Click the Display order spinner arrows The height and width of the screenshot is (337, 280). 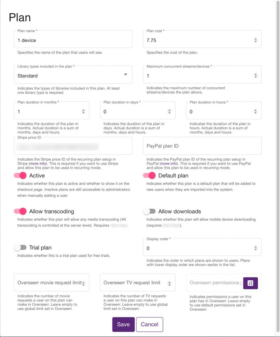pyautogui.click(x=256, y=248)
